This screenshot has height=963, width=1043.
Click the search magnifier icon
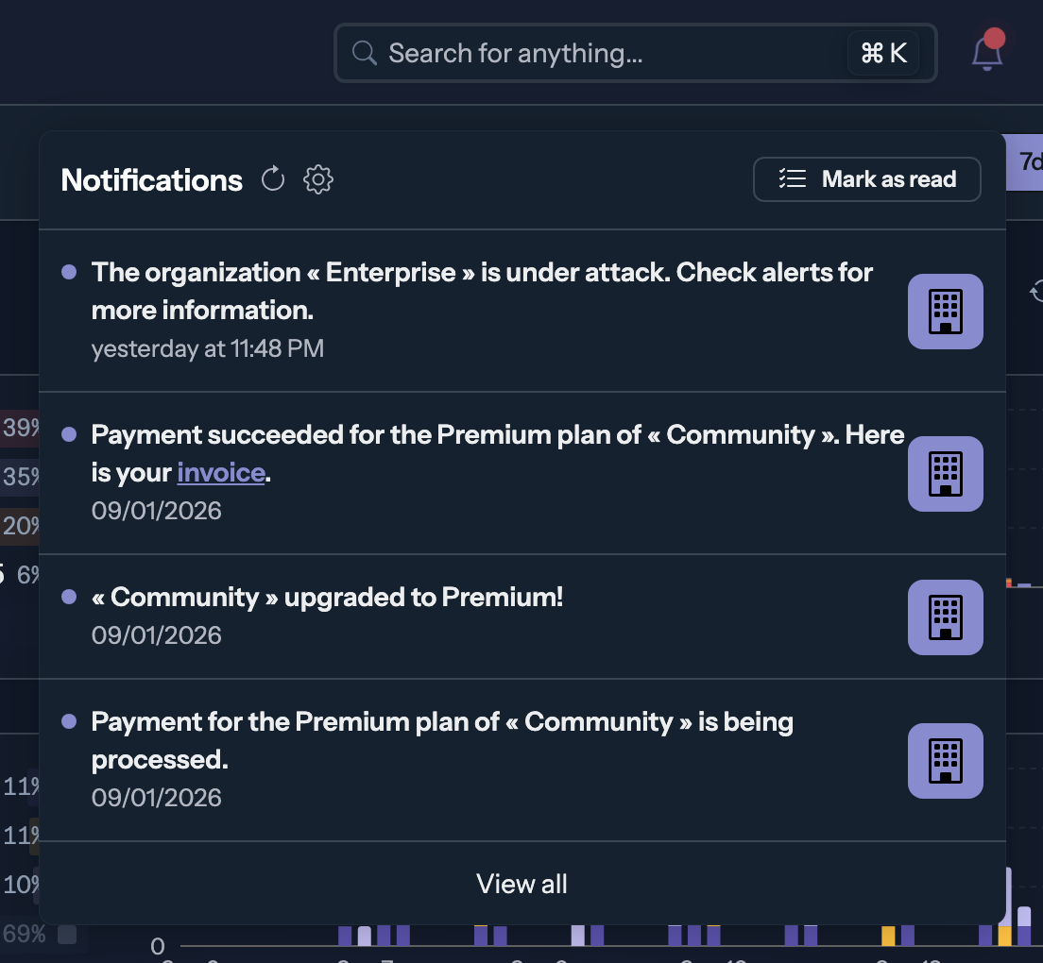pos(365,53)
